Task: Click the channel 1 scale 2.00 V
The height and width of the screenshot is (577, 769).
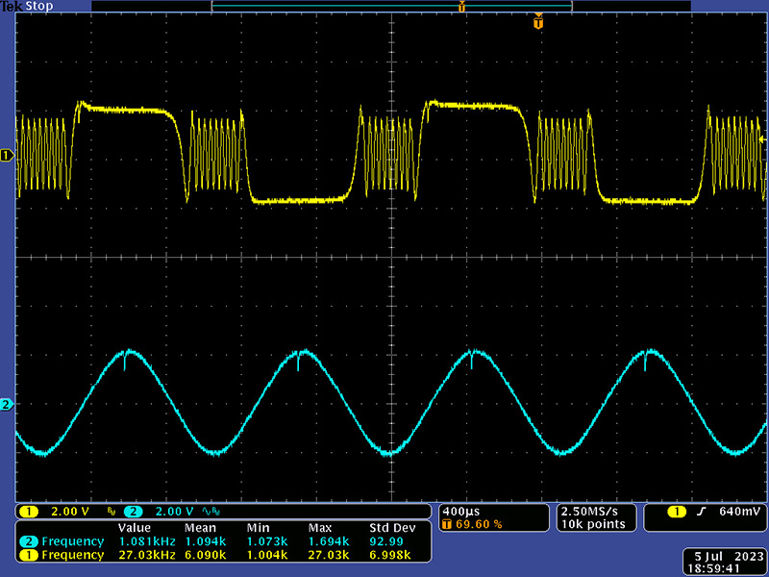Action: 70,512
